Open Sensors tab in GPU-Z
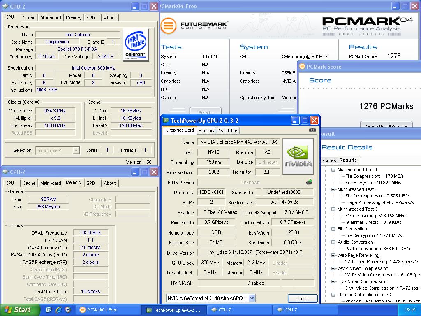This screenshot has height=316, width=421. click(x=206, y=130)
